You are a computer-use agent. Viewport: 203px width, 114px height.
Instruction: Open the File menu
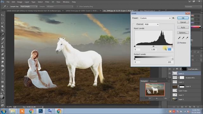[8, 2]
